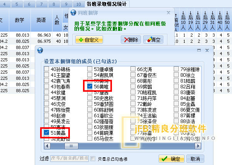Click the 58史逸秋 list entry

click(103, 98)
